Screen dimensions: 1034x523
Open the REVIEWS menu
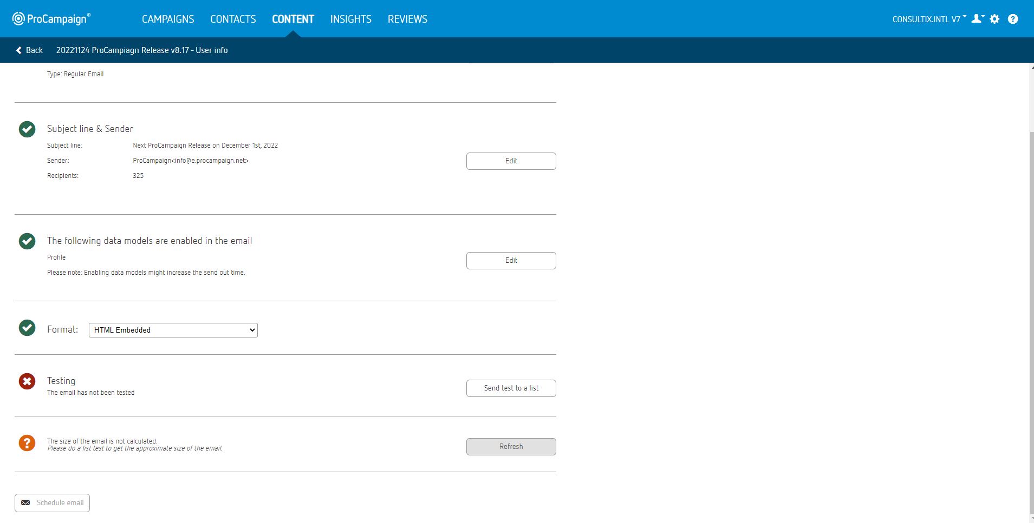pos(407,19)
